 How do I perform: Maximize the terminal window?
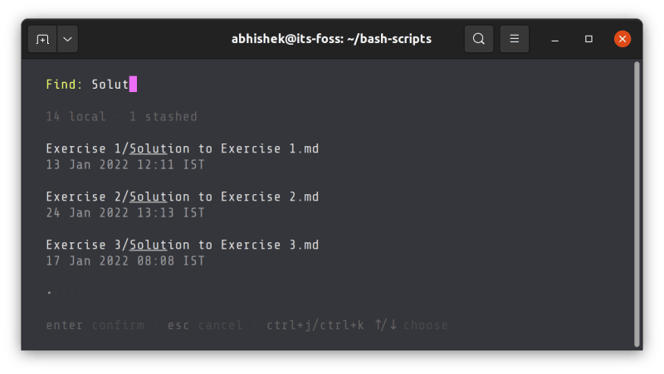[x=588, y=39]
